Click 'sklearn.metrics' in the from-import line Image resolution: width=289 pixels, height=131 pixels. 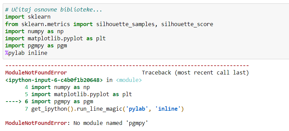click(x=46, y=24)
